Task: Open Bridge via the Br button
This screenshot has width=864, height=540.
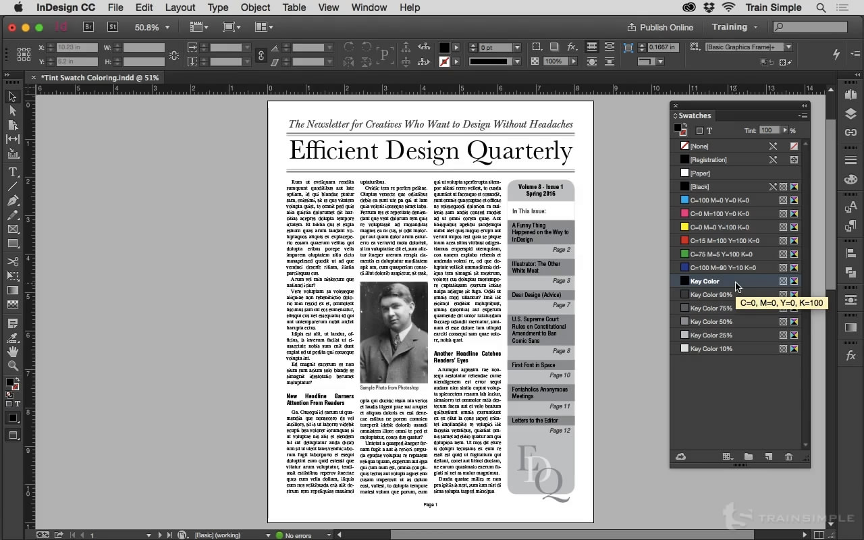Action: click(88, 27)
